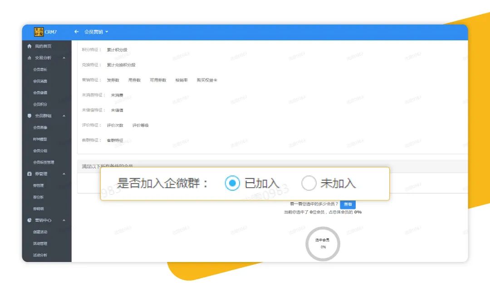Open the RFM模型 sidebar page
490x291 pixels.
tap(40, 139)
